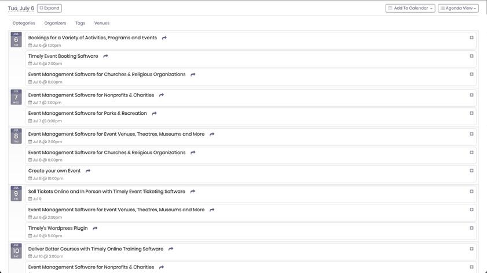
Task: Click the 'Jul 9 @ 5:00pm' time text
Action: [47, 236]
